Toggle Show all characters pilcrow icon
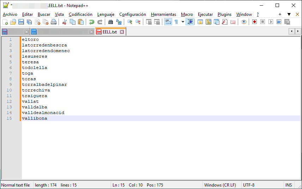 (x=176, y=22)
